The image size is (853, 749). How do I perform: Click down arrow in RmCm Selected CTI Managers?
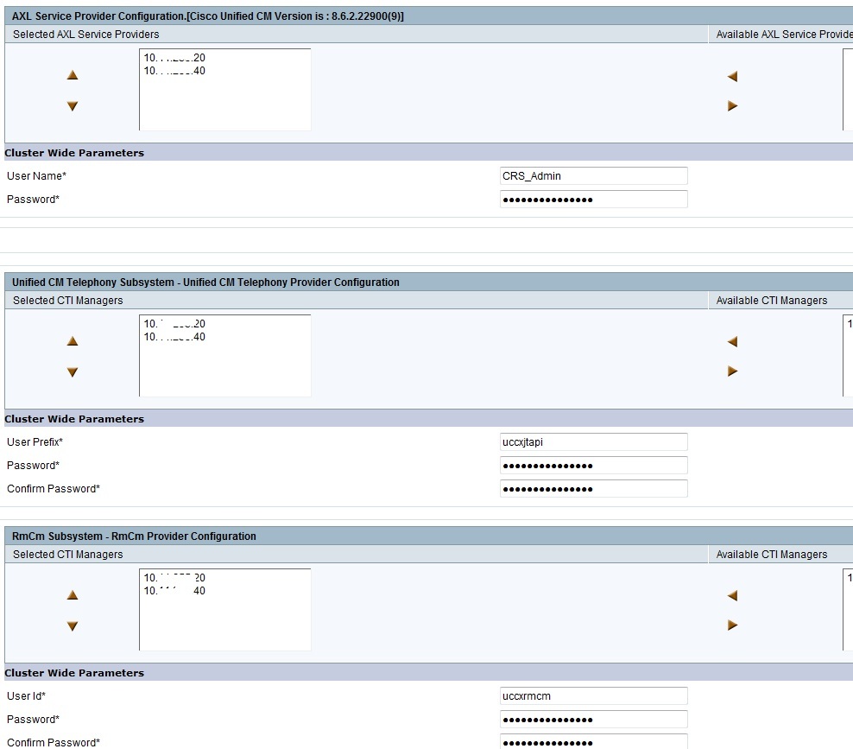72,625
